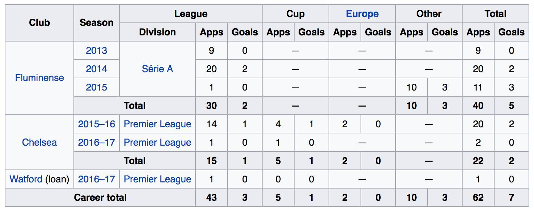Screen dimensions: 534x211
Task: Open Premier League link in Chelsea 2015–16 row
Action: coord(157,124)
